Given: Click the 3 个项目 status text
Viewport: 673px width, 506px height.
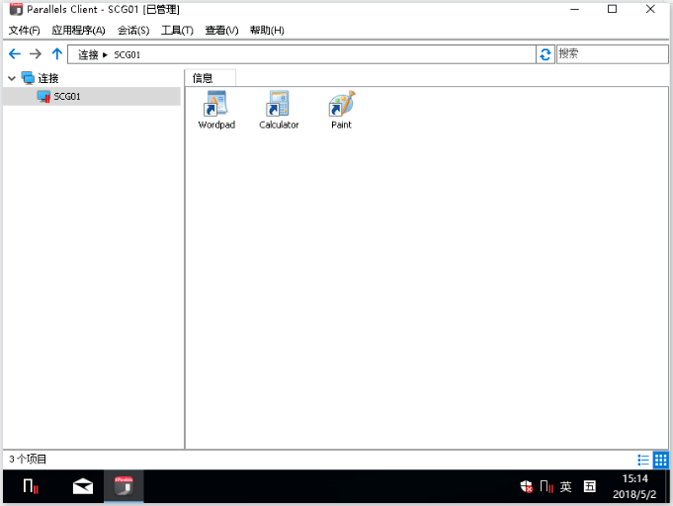Looking at the screenshot, I should 28,460.
